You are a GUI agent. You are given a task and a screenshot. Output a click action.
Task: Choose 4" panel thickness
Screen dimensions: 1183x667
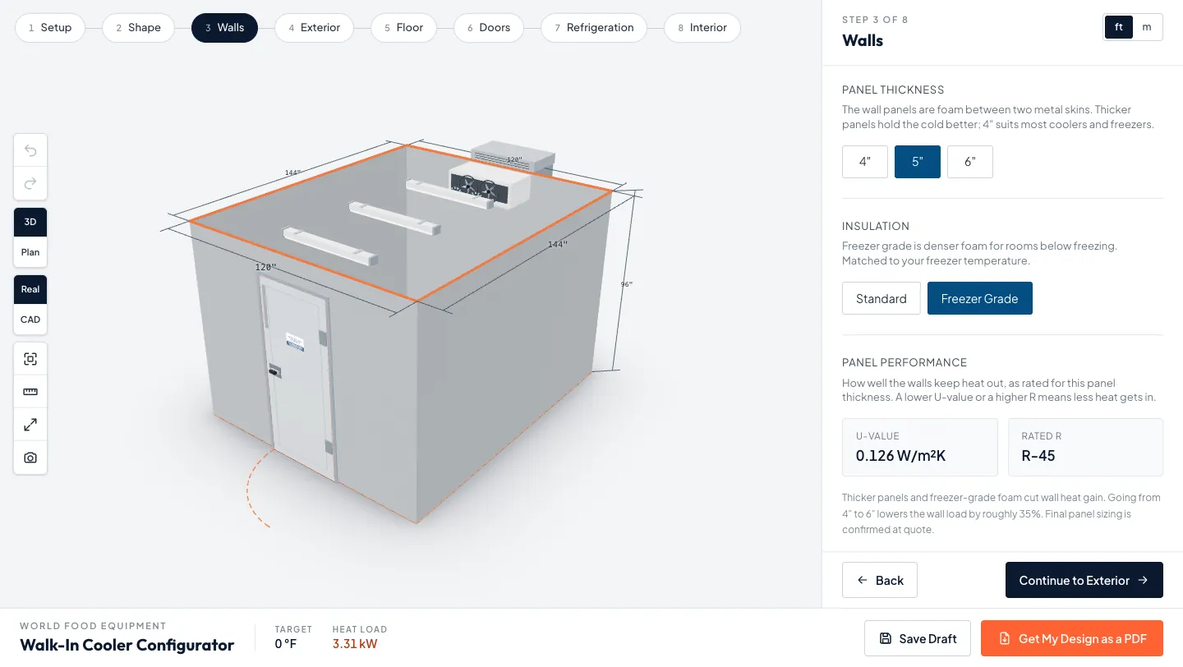click(865, 162)
